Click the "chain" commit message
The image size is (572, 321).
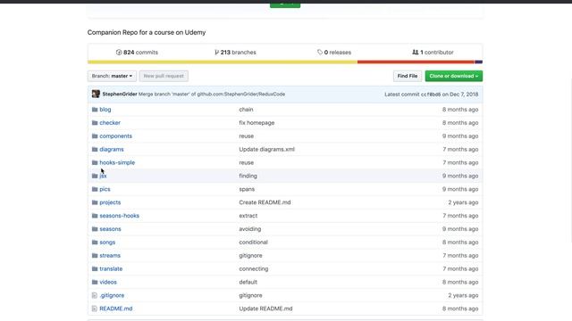247,110
